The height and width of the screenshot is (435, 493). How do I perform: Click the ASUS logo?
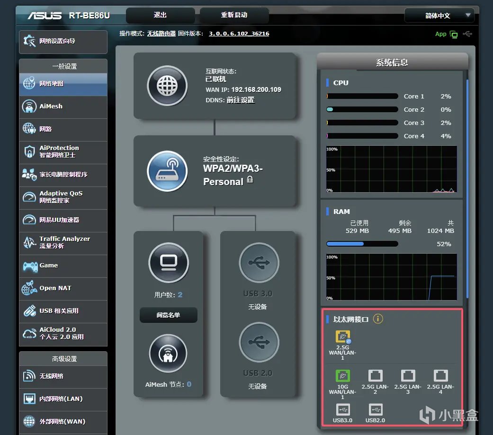(45, 15)
